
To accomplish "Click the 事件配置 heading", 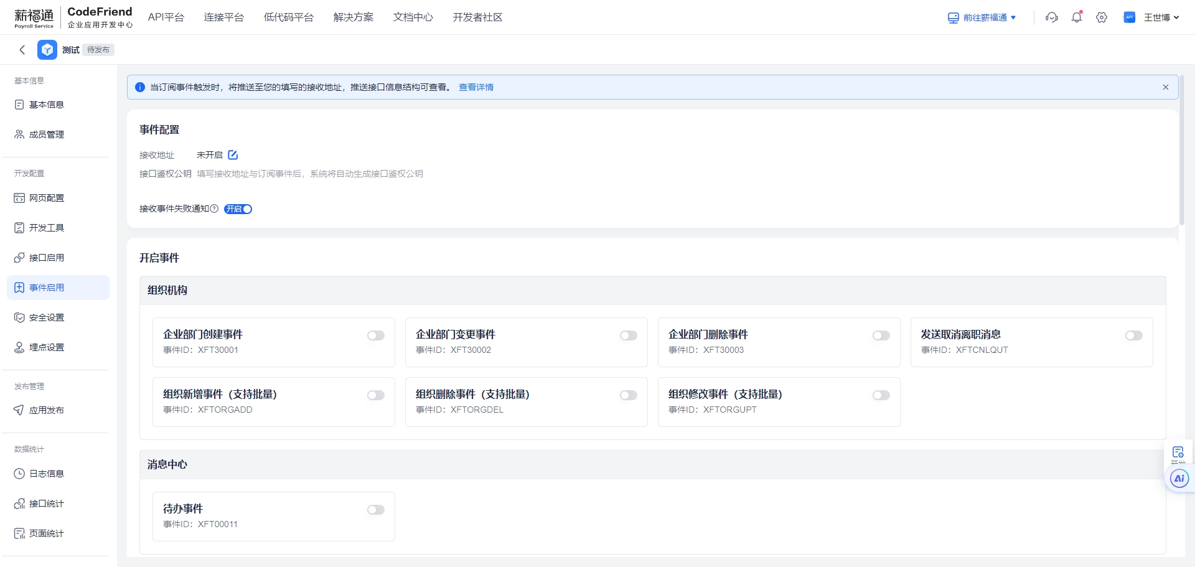I will click(159, 129).
